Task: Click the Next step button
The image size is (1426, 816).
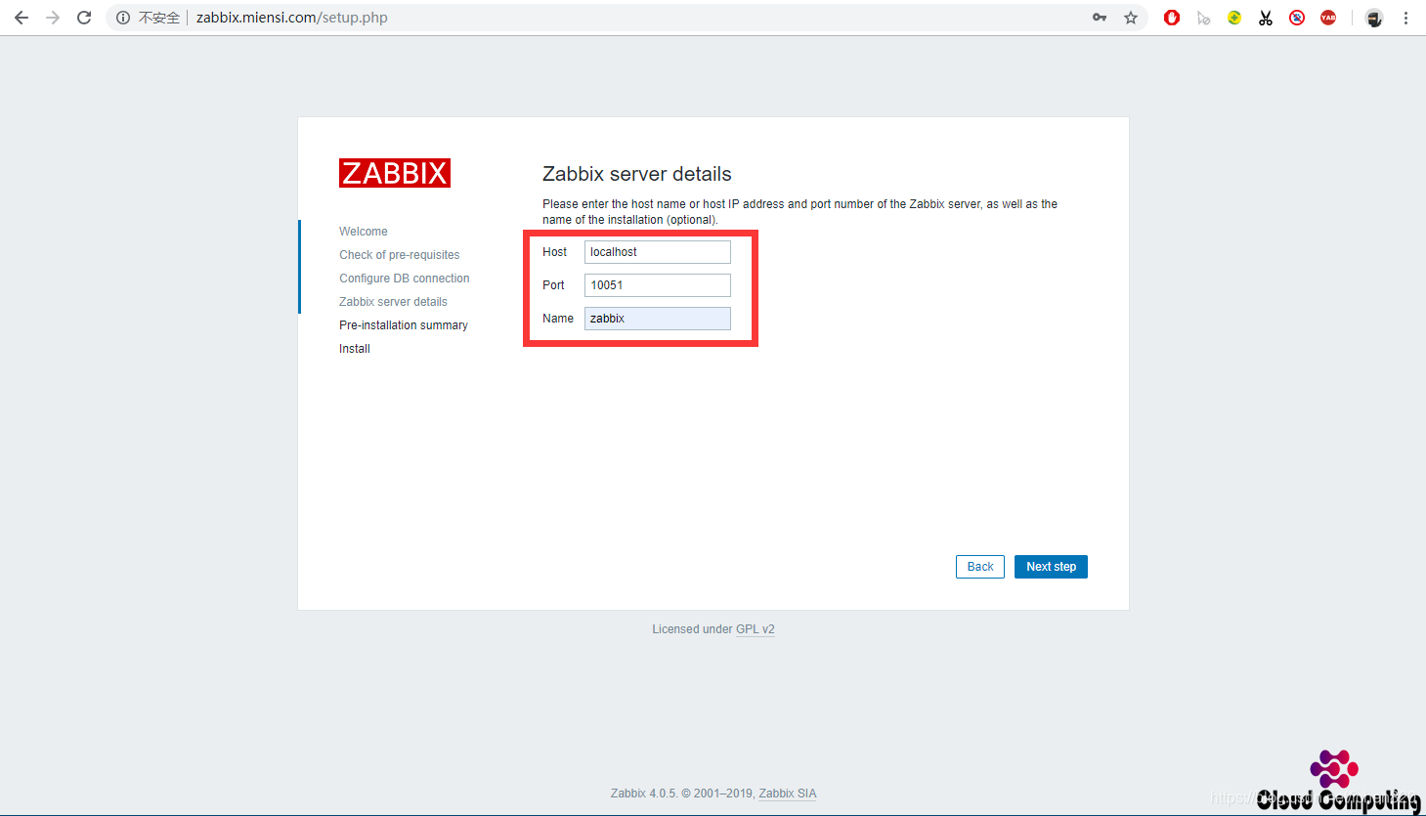Action: [1051, 567]
